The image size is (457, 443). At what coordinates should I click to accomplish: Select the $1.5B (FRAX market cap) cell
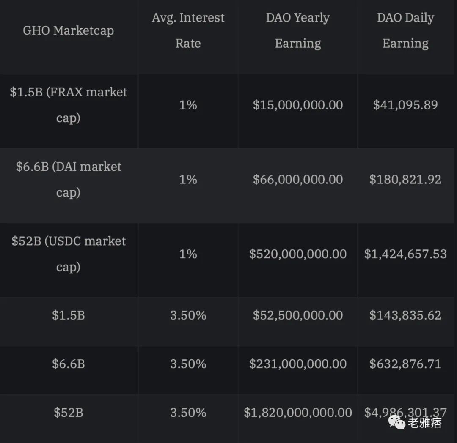(x=68, y=105)
